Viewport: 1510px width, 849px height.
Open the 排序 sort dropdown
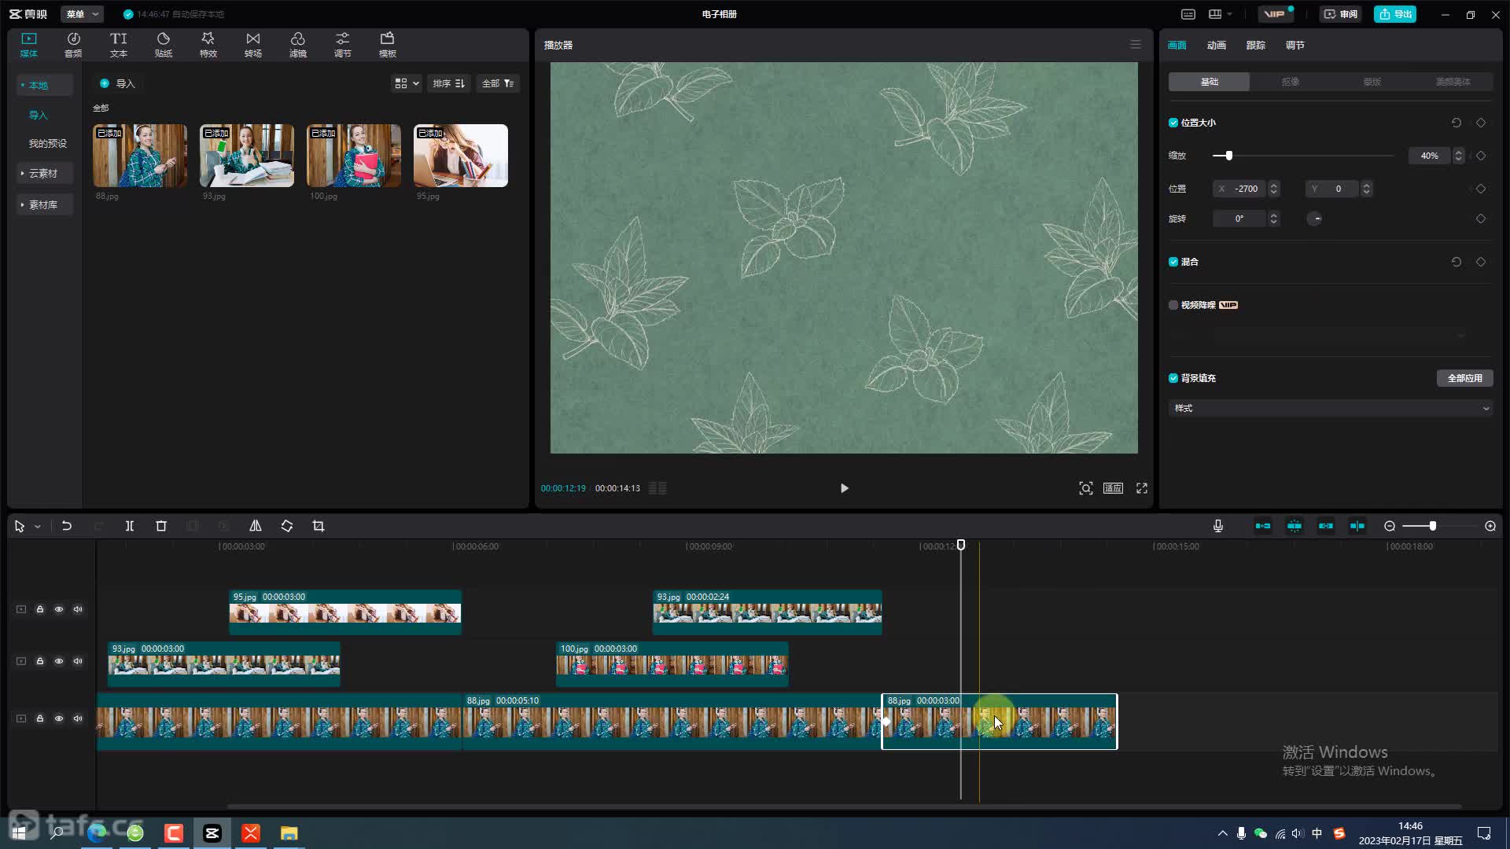point(449,83)
